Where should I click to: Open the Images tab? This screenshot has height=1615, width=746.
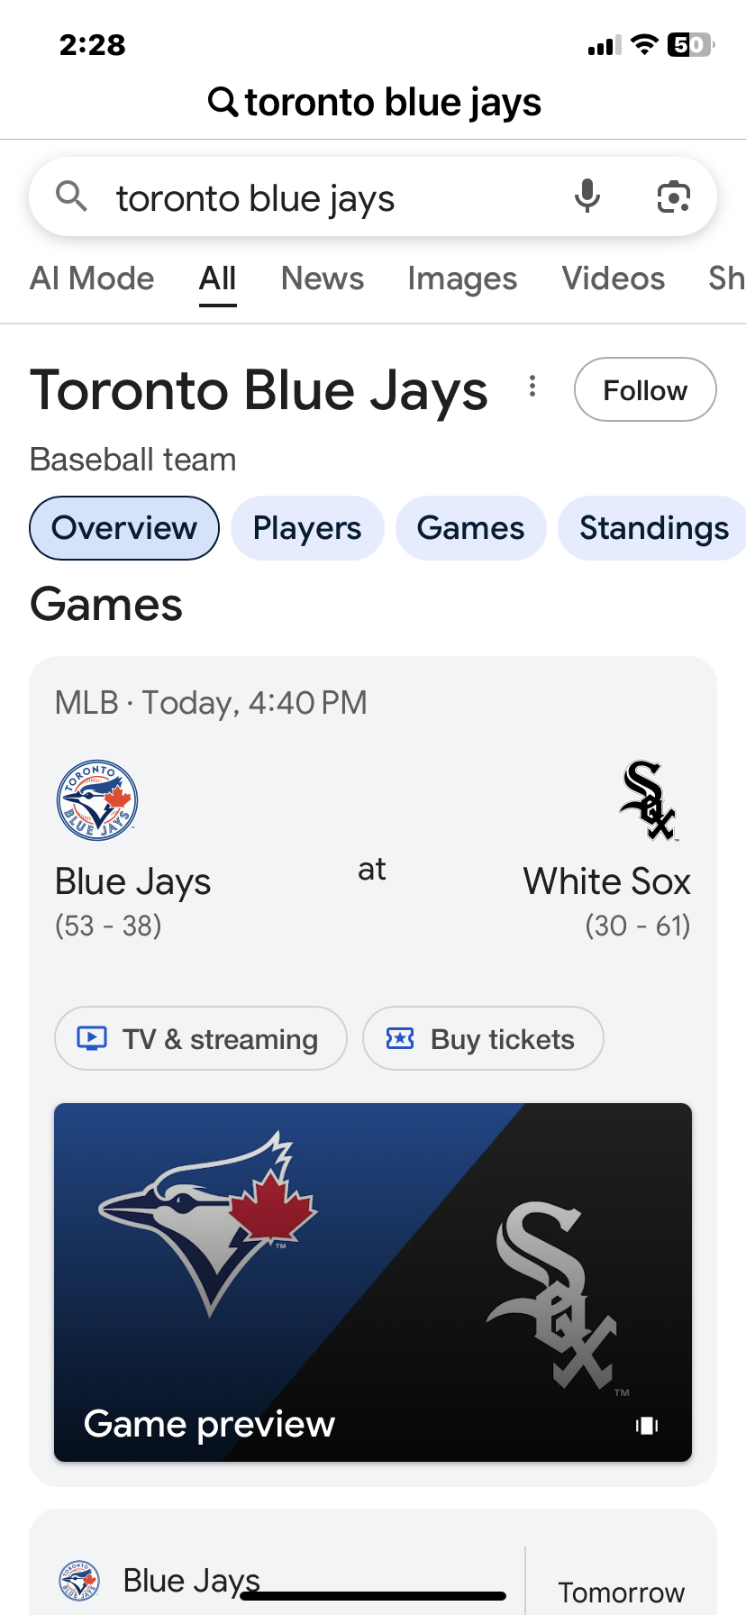[x=462, y=278]
